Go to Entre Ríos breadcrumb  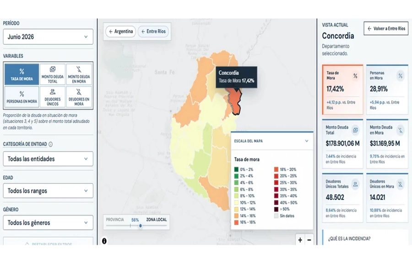[153, 32]
